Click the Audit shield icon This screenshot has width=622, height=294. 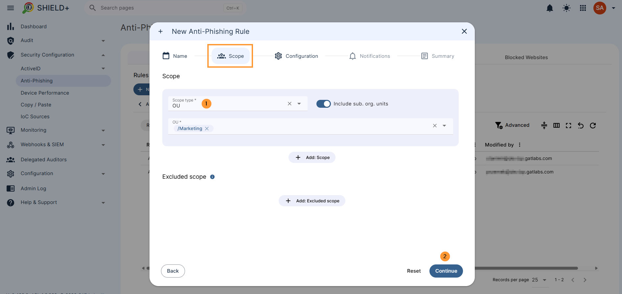coord(11,41)
